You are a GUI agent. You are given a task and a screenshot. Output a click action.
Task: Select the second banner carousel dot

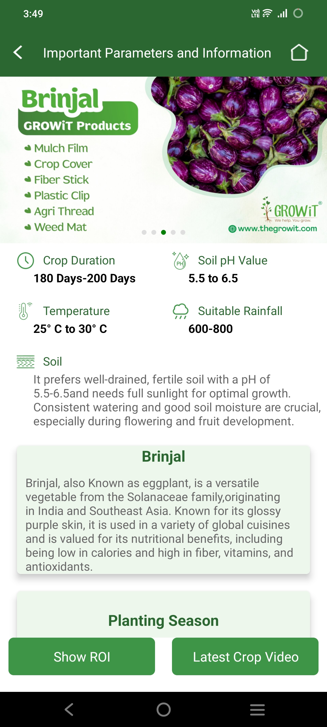click(x=154, y=232)
